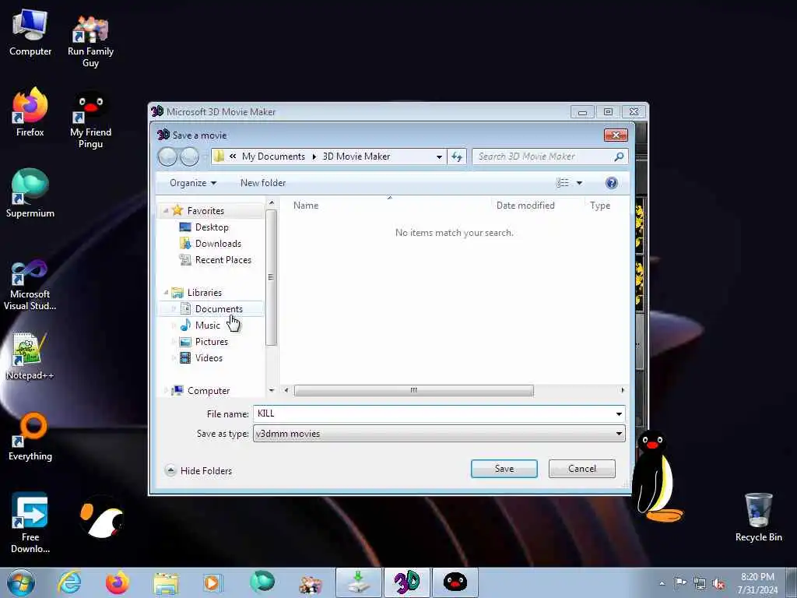Sort by the Name column header
Image resolution: width=797 pixels, height=598 pixels.
306,206
